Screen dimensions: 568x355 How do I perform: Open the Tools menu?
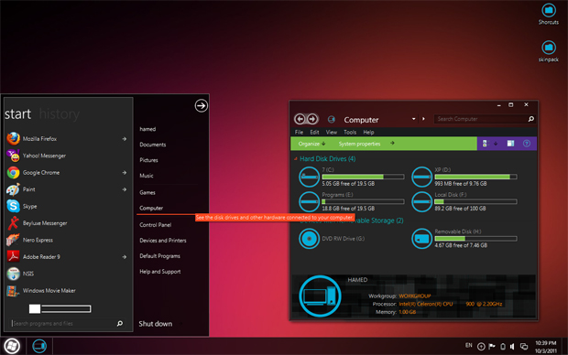pyautogui.click(x=350, y=132)
